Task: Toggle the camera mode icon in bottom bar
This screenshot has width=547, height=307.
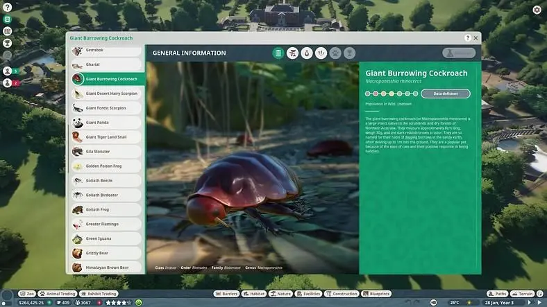Action: pyautogui.click(x=434, y=302)
